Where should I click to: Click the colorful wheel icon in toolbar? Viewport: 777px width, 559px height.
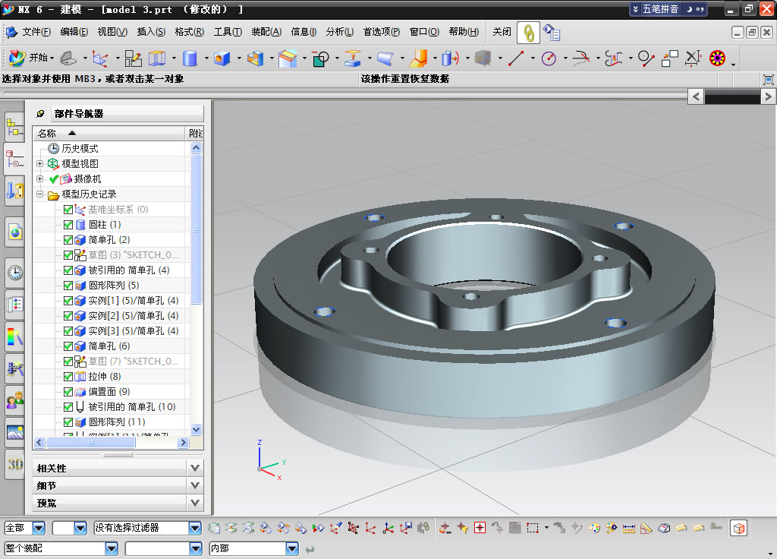pos(717,58)
